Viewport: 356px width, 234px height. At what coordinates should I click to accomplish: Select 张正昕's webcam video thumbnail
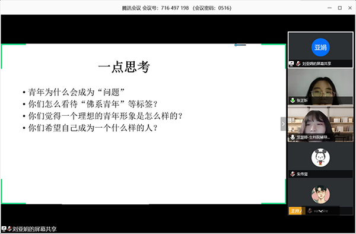point(320,87)
